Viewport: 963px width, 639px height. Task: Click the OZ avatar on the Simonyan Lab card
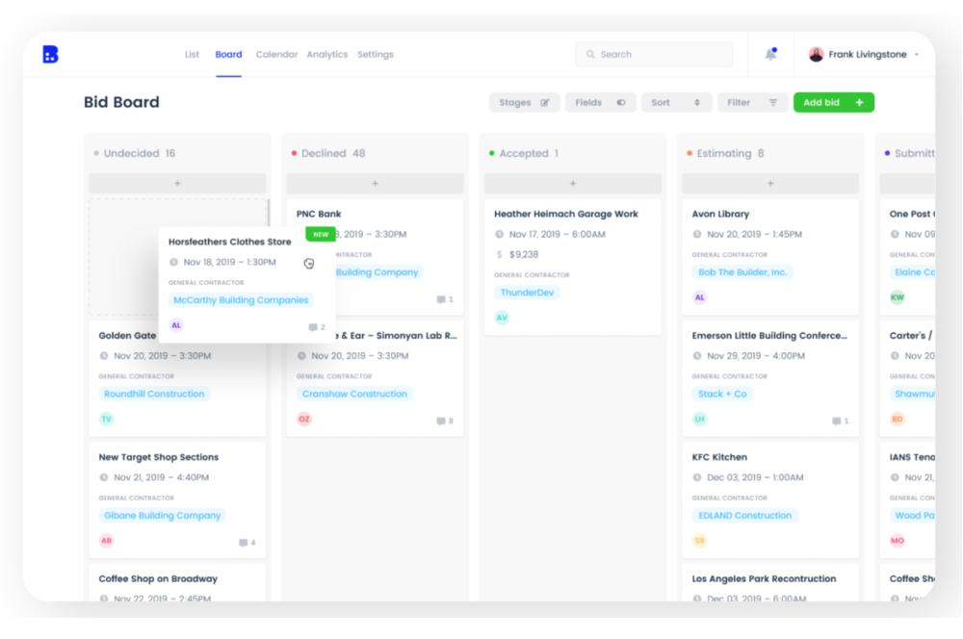[x=304, y=420]
